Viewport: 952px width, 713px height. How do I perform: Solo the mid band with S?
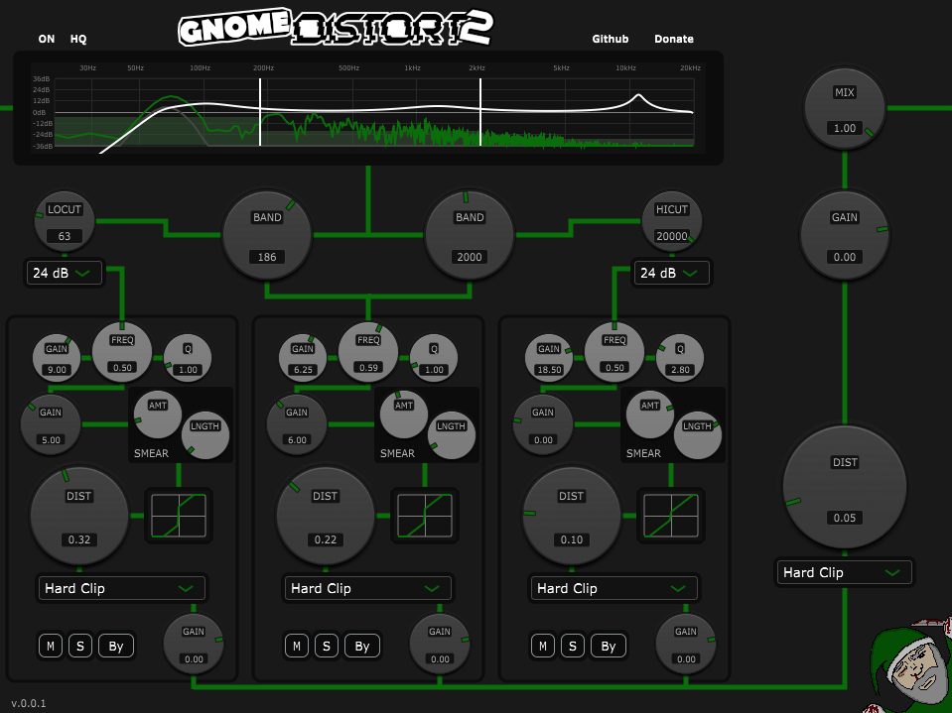tap(326, 646)
